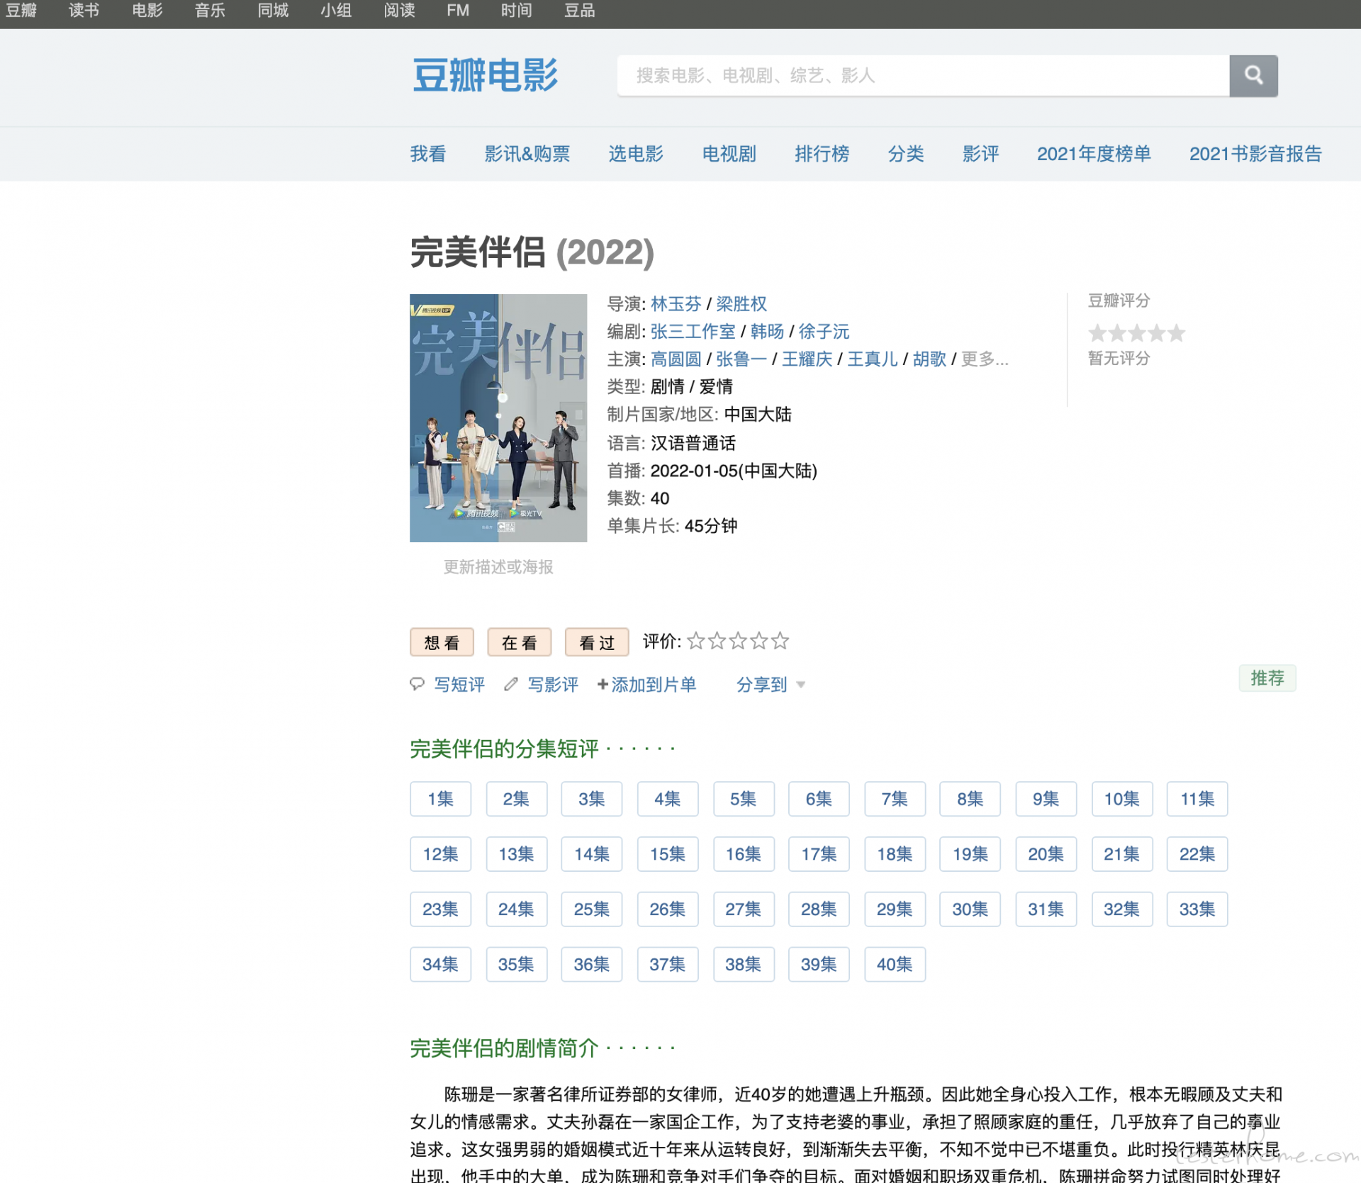This screenshot has width=1361, height=1183.
Task: Mark as 想看
Action: click(x=442, y=642)
